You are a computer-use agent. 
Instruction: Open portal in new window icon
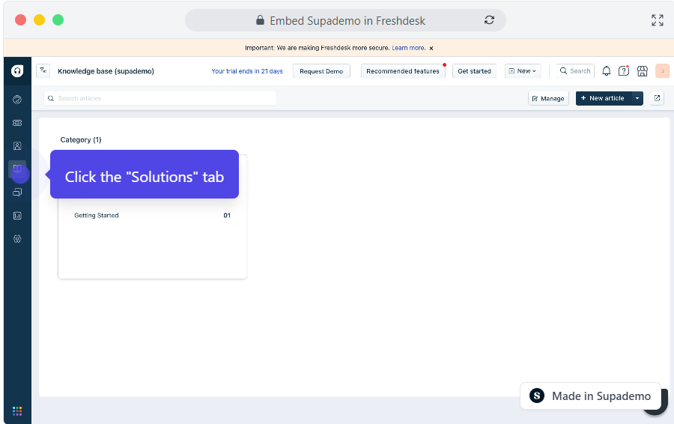[657, 98]
